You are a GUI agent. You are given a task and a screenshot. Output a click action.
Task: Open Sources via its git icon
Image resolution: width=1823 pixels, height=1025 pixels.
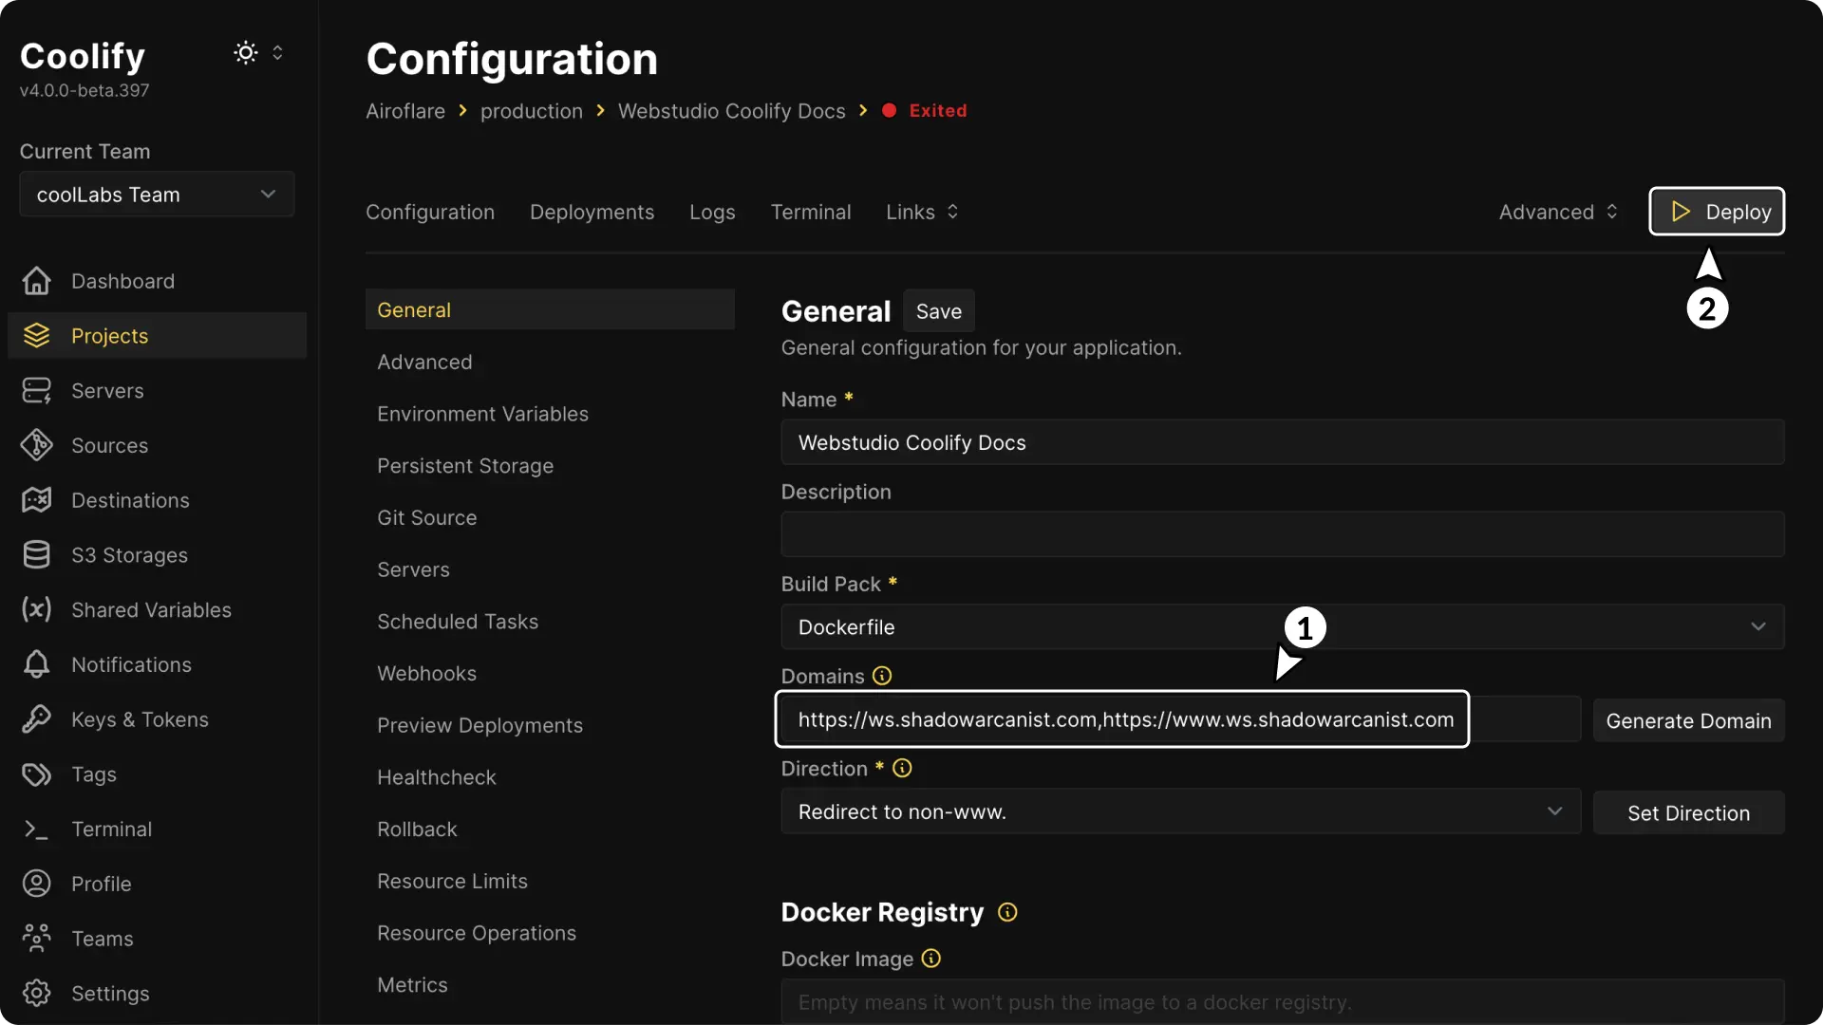[36, 445]
